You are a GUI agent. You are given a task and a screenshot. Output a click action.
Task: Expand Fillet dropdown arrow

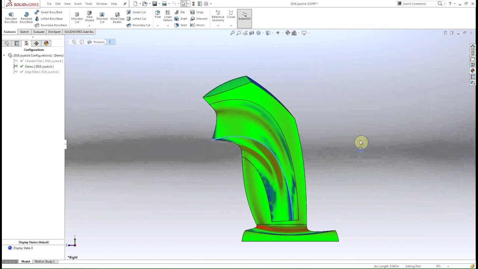coord(158,25)
